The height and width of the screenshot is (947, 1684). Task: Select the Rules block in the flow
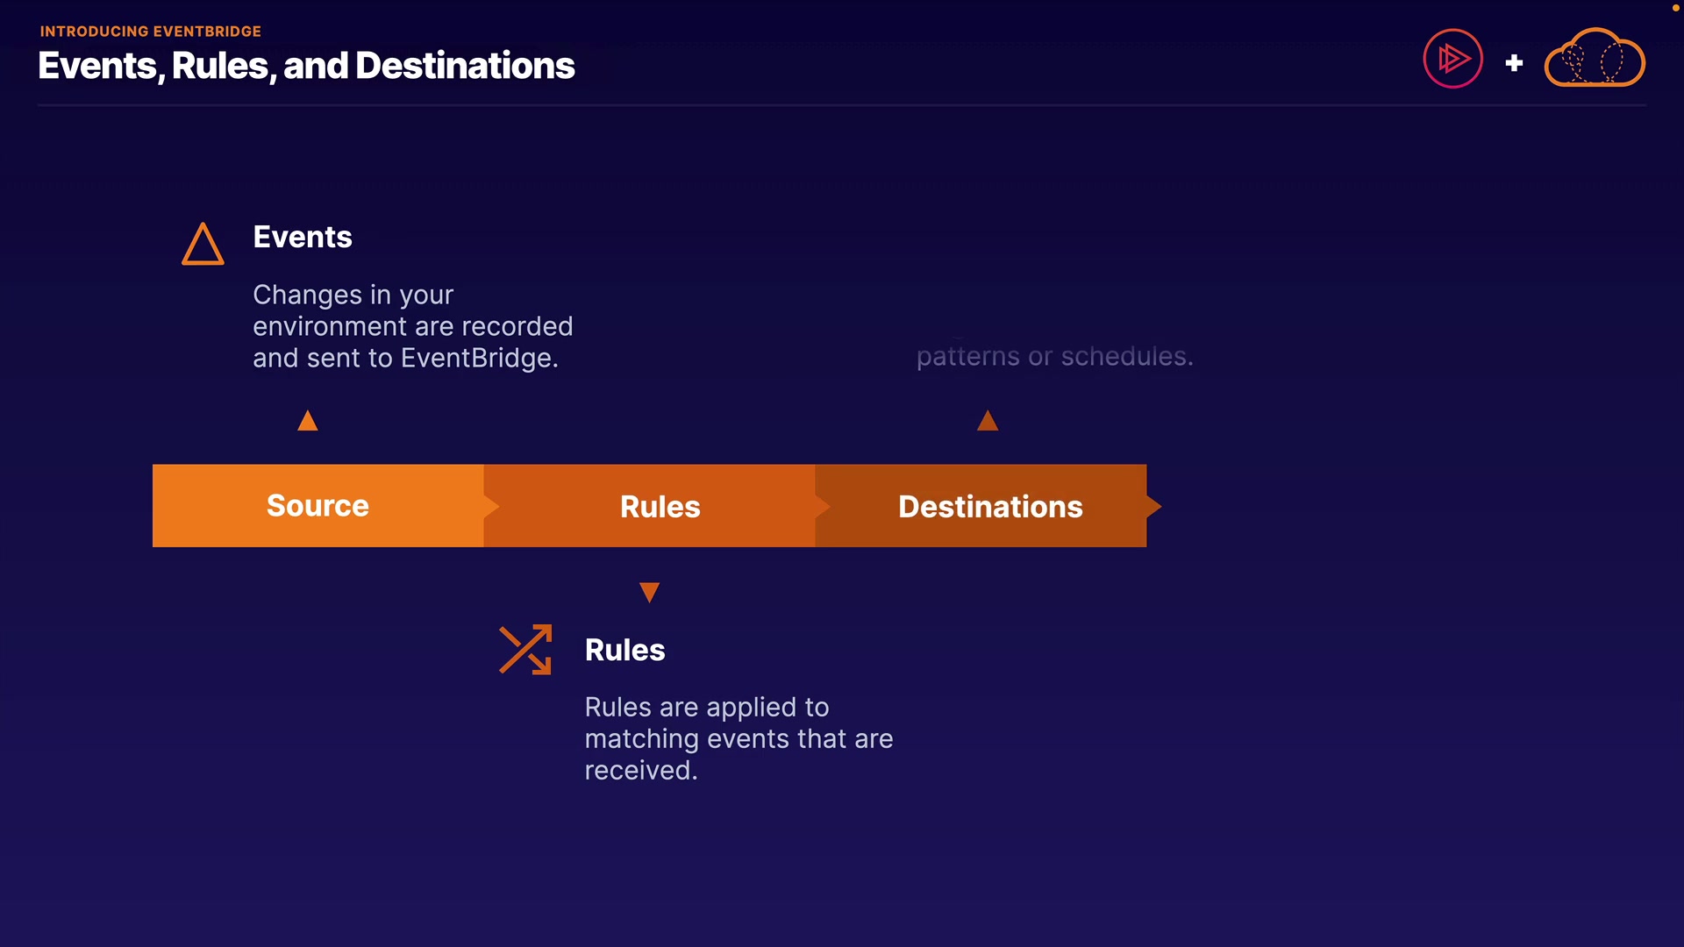(660, 506)
